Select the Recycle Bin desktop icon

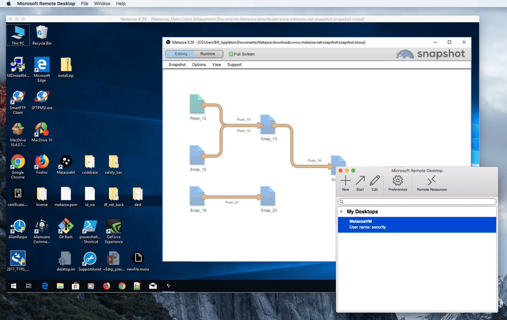click(42, 35)
